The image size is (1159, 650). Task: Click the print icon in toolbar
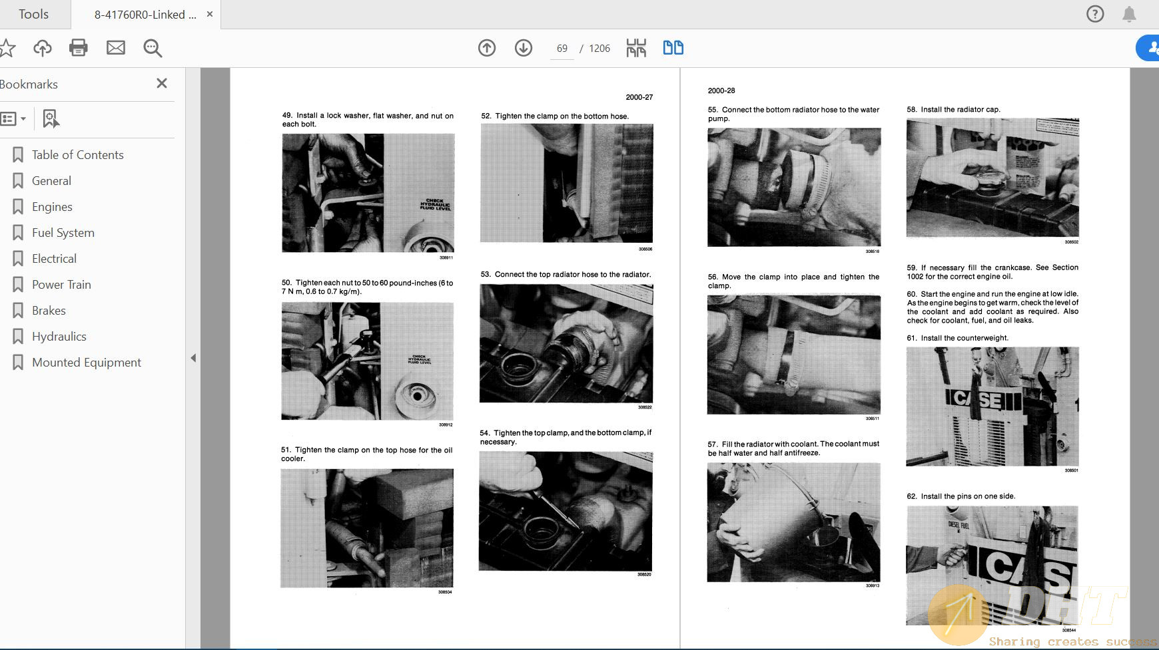click(79, 48)
